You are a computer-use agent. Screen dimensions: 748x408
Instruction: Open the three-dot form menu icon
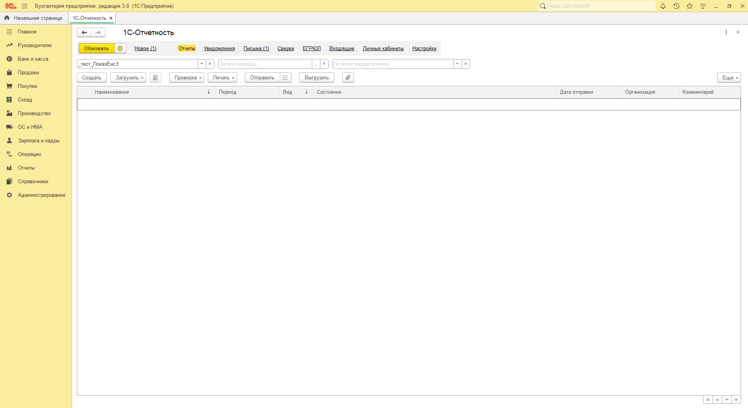(726, 32)
